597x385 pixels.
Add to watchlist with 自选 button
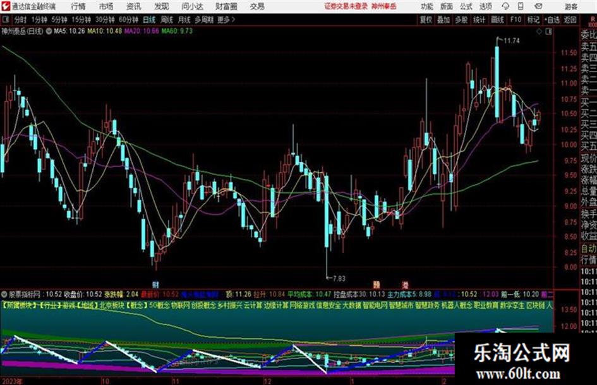(x=552, y=20)
